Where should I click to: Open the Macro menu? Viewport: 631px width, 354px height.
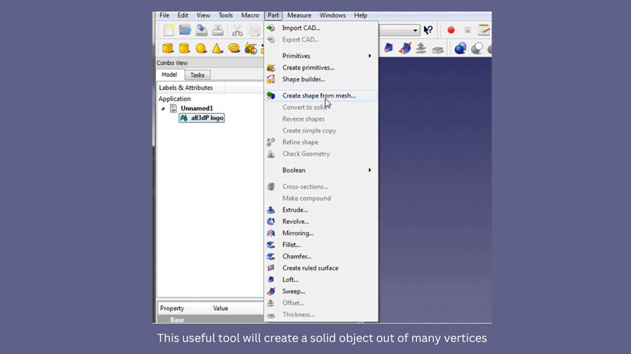pos(250,16)
